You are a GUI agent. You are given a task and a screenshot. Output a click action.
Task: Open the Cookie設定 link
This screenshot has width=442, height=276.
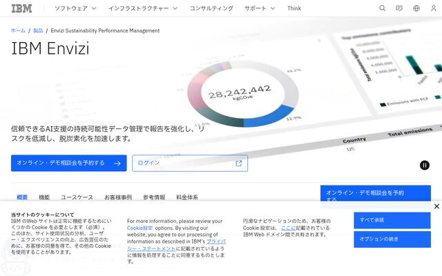tap(140, 228)
